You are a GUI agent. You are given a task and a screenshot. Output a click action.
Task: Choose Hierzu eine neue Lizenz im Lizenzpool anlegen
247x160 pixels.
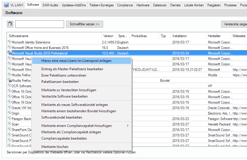(82, 61)
